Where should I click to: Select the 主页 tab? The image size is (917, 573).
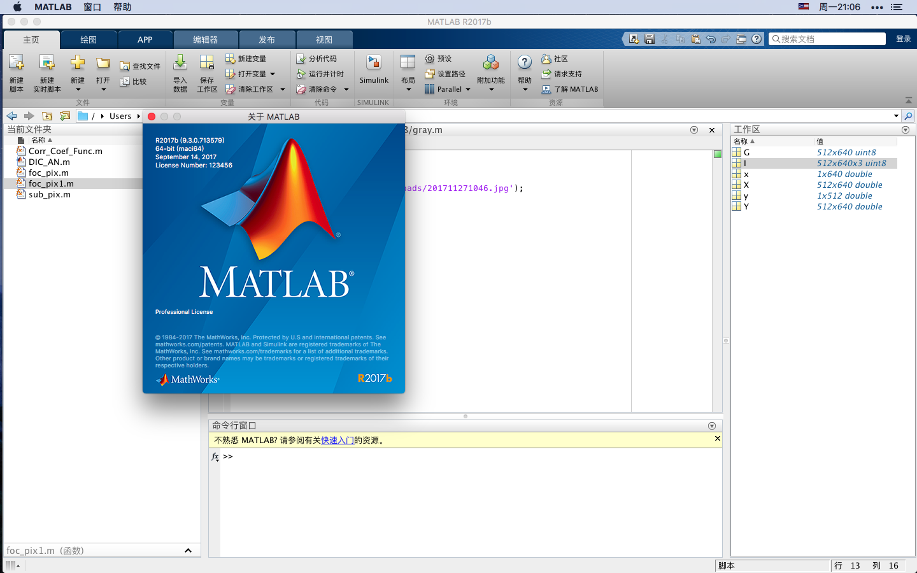(31, 39)
